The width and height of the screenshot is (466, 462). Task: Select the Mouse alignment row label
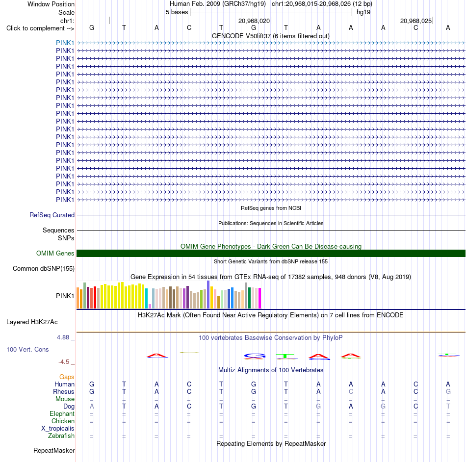click(x=65, y=399)
